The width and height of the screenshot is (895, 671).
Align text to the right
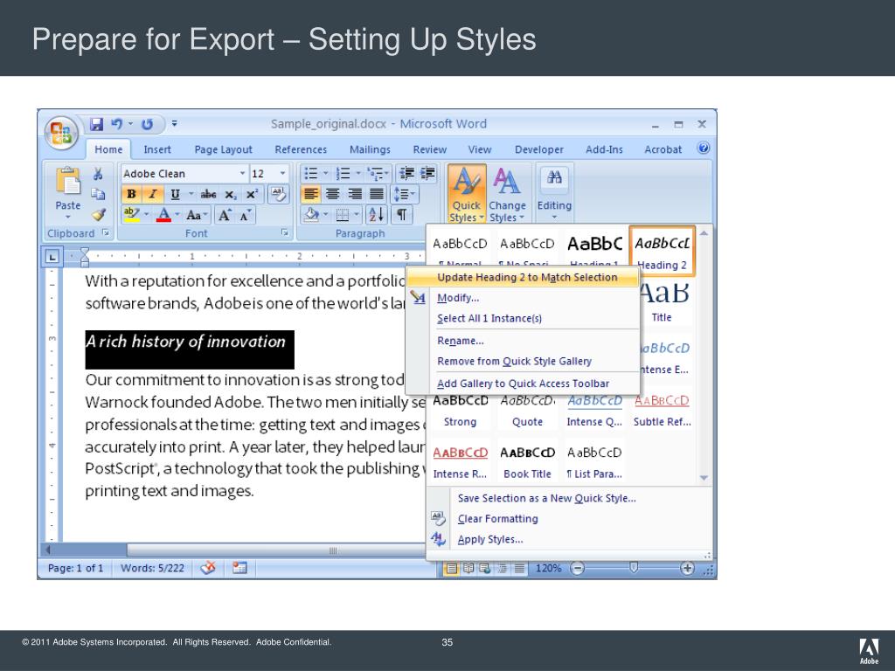(355, 194)
